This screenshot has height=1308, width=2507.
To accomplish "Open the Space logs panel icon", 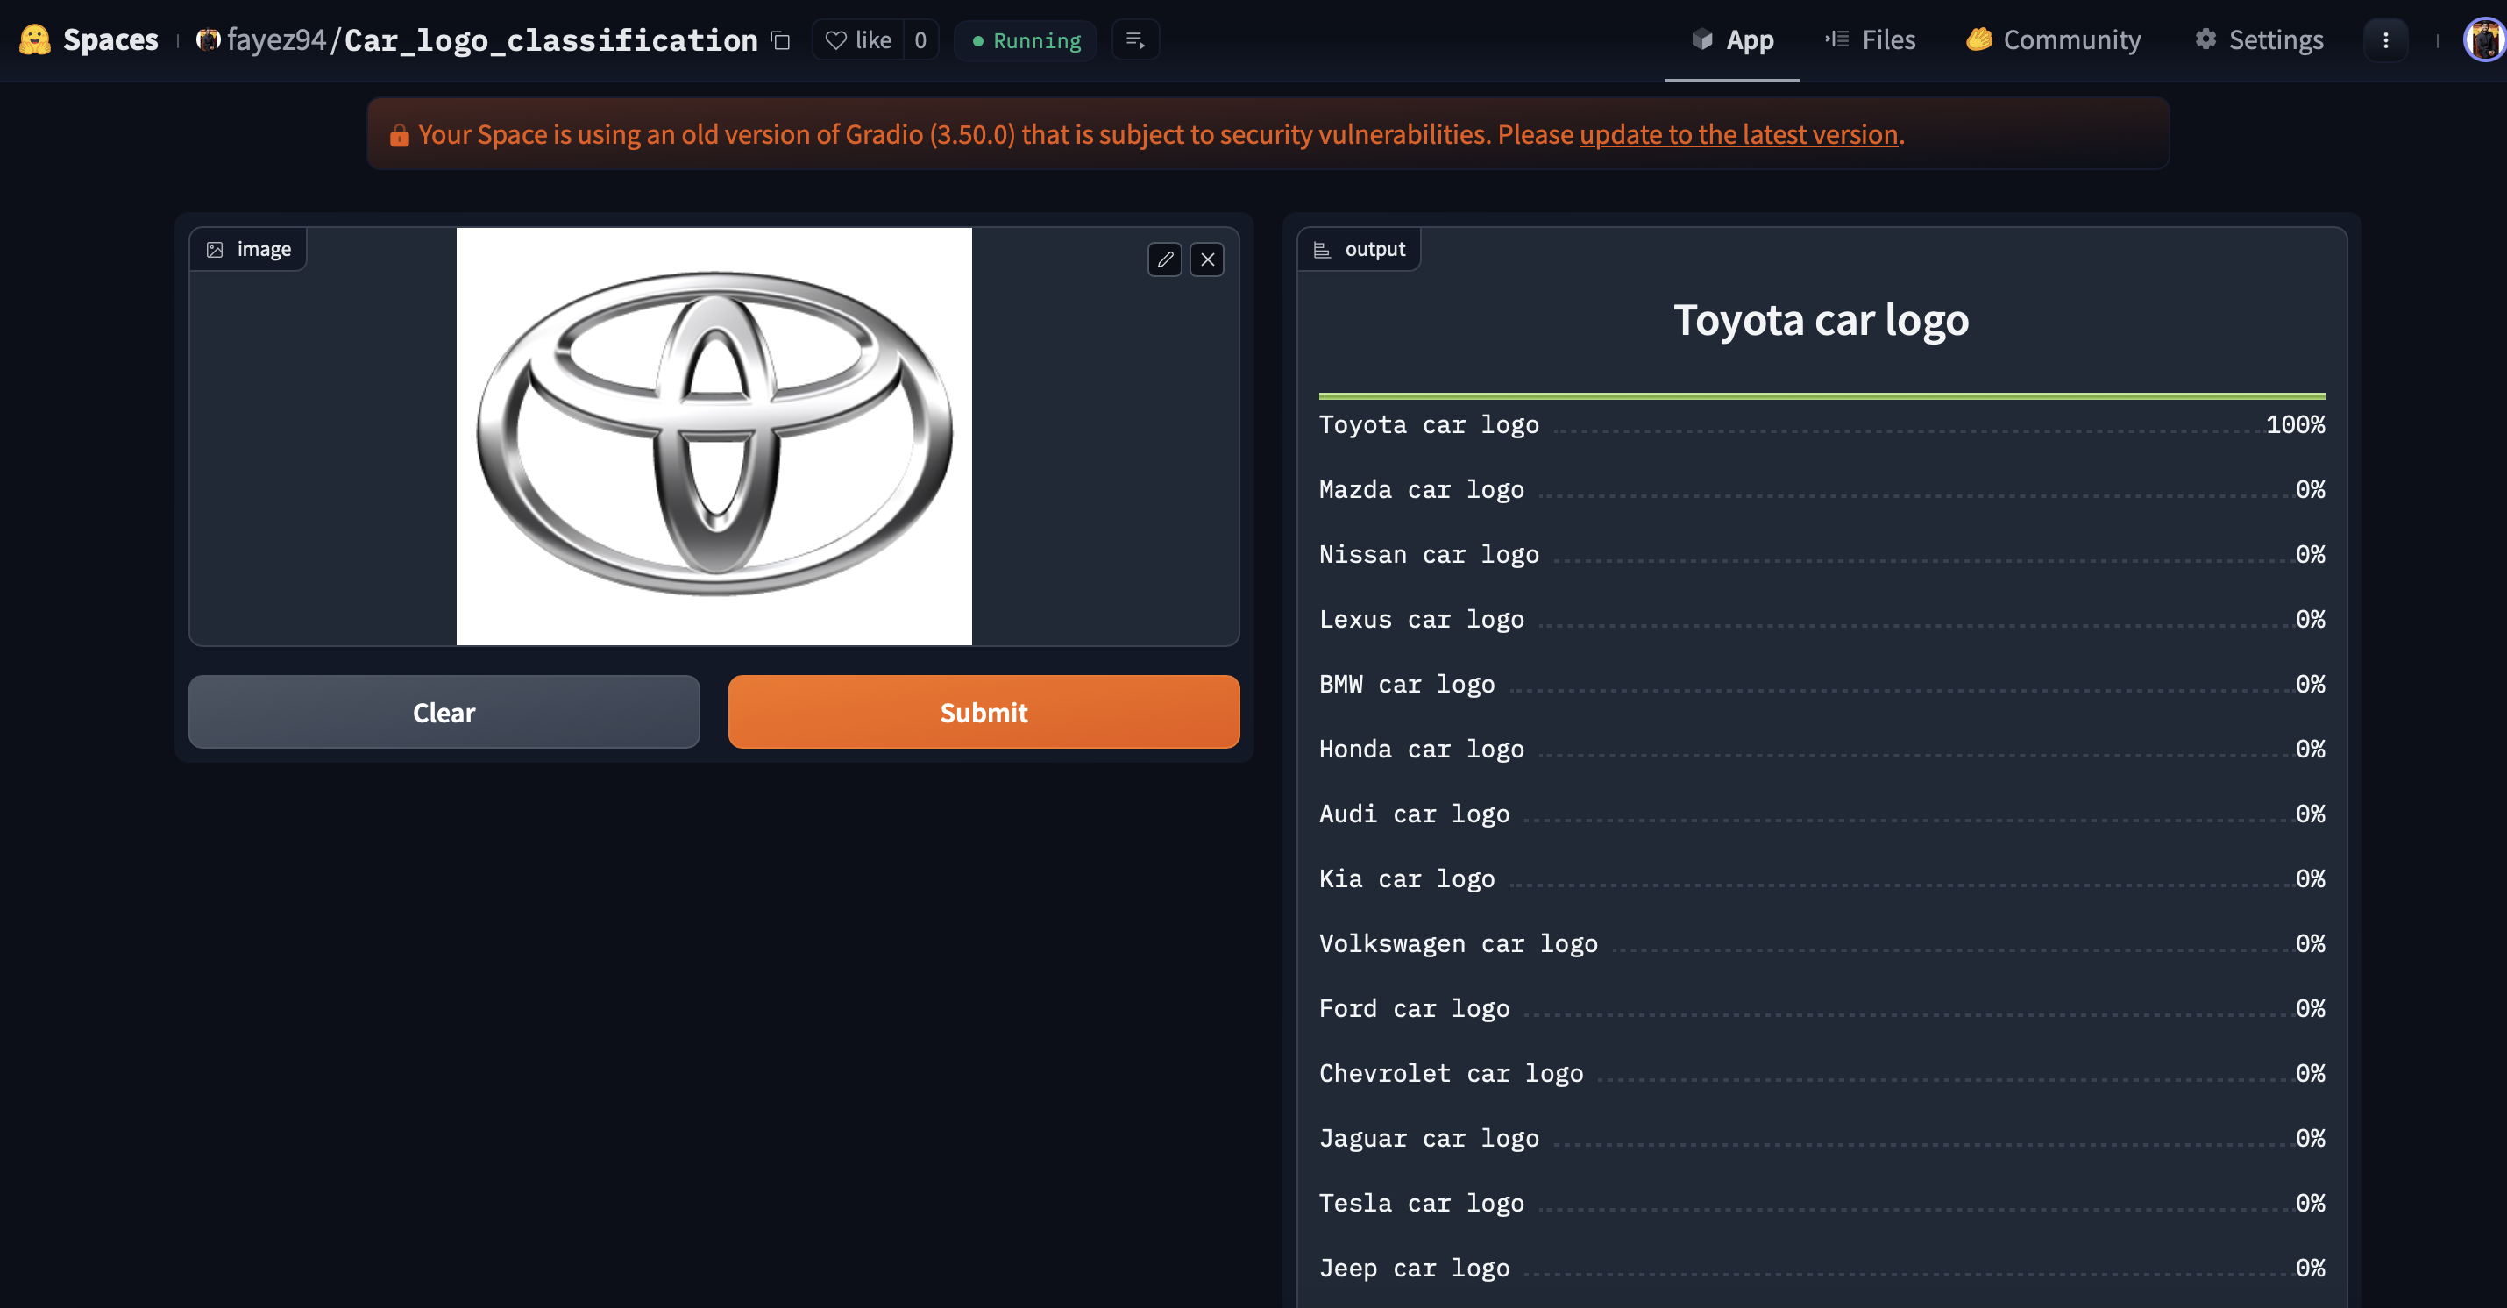I will pyautogui.click(x=1135, y=40).
